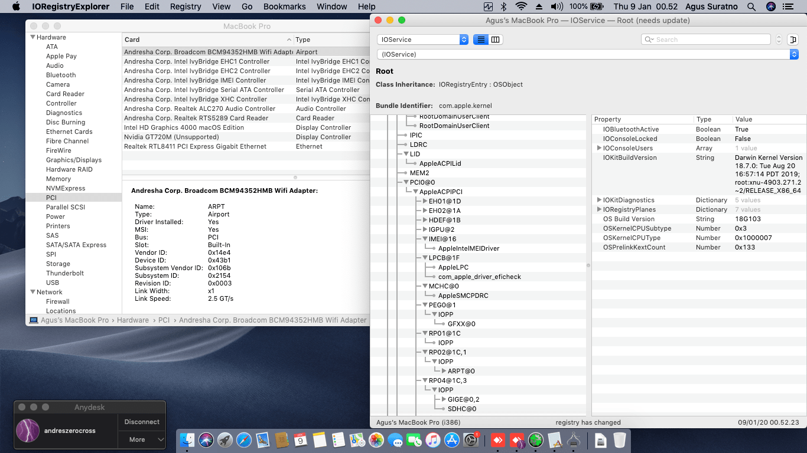Open Launchpad rocket icon in Dock

tap(225, 440)
